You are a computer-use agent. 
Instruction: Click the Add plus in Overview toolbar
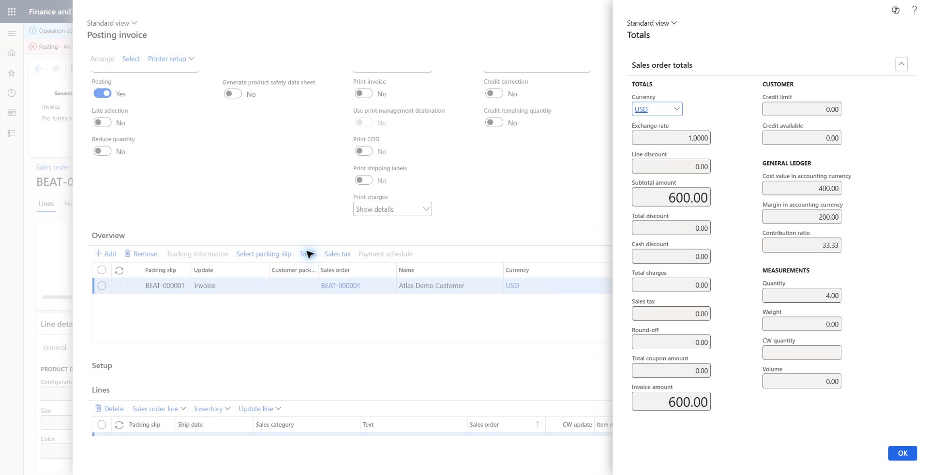coord(106,253)
